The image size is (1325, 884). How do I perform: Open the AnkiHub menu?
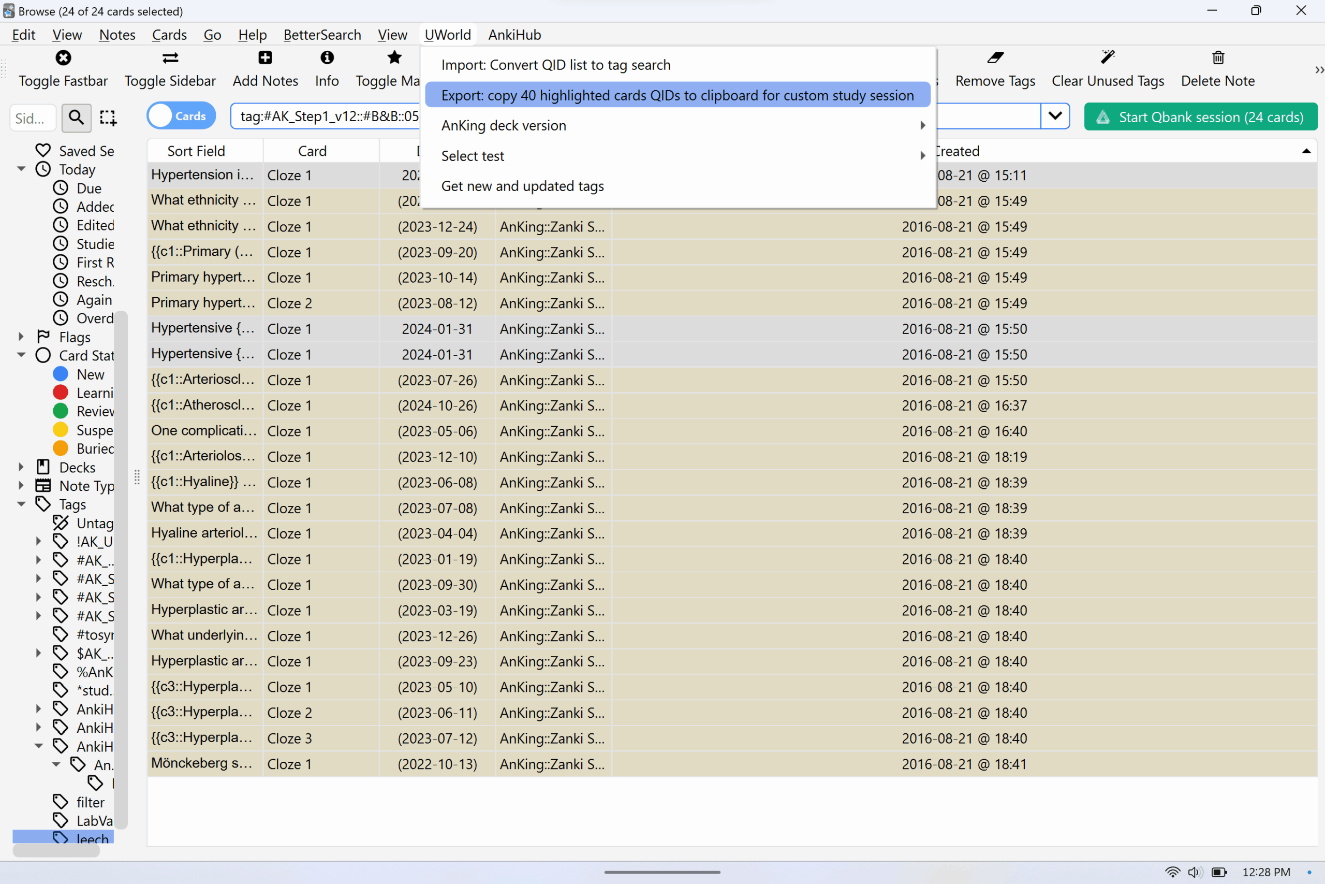pyautogui.click(x=514, y=35)
